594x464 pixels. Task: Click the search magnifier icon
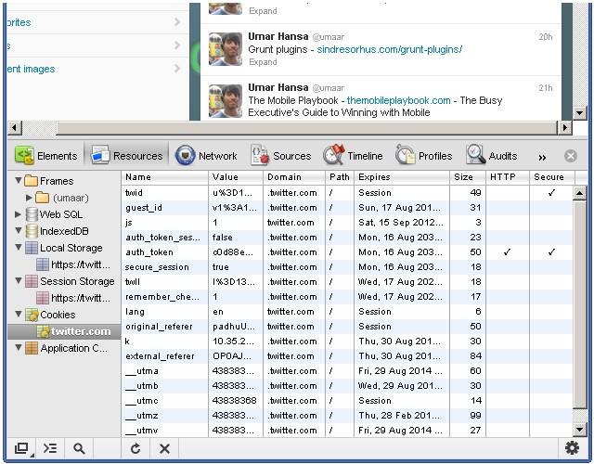point(79,448)
